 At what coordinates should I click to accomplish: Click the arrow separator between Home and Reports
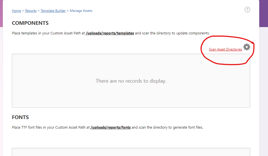(23, 11)
